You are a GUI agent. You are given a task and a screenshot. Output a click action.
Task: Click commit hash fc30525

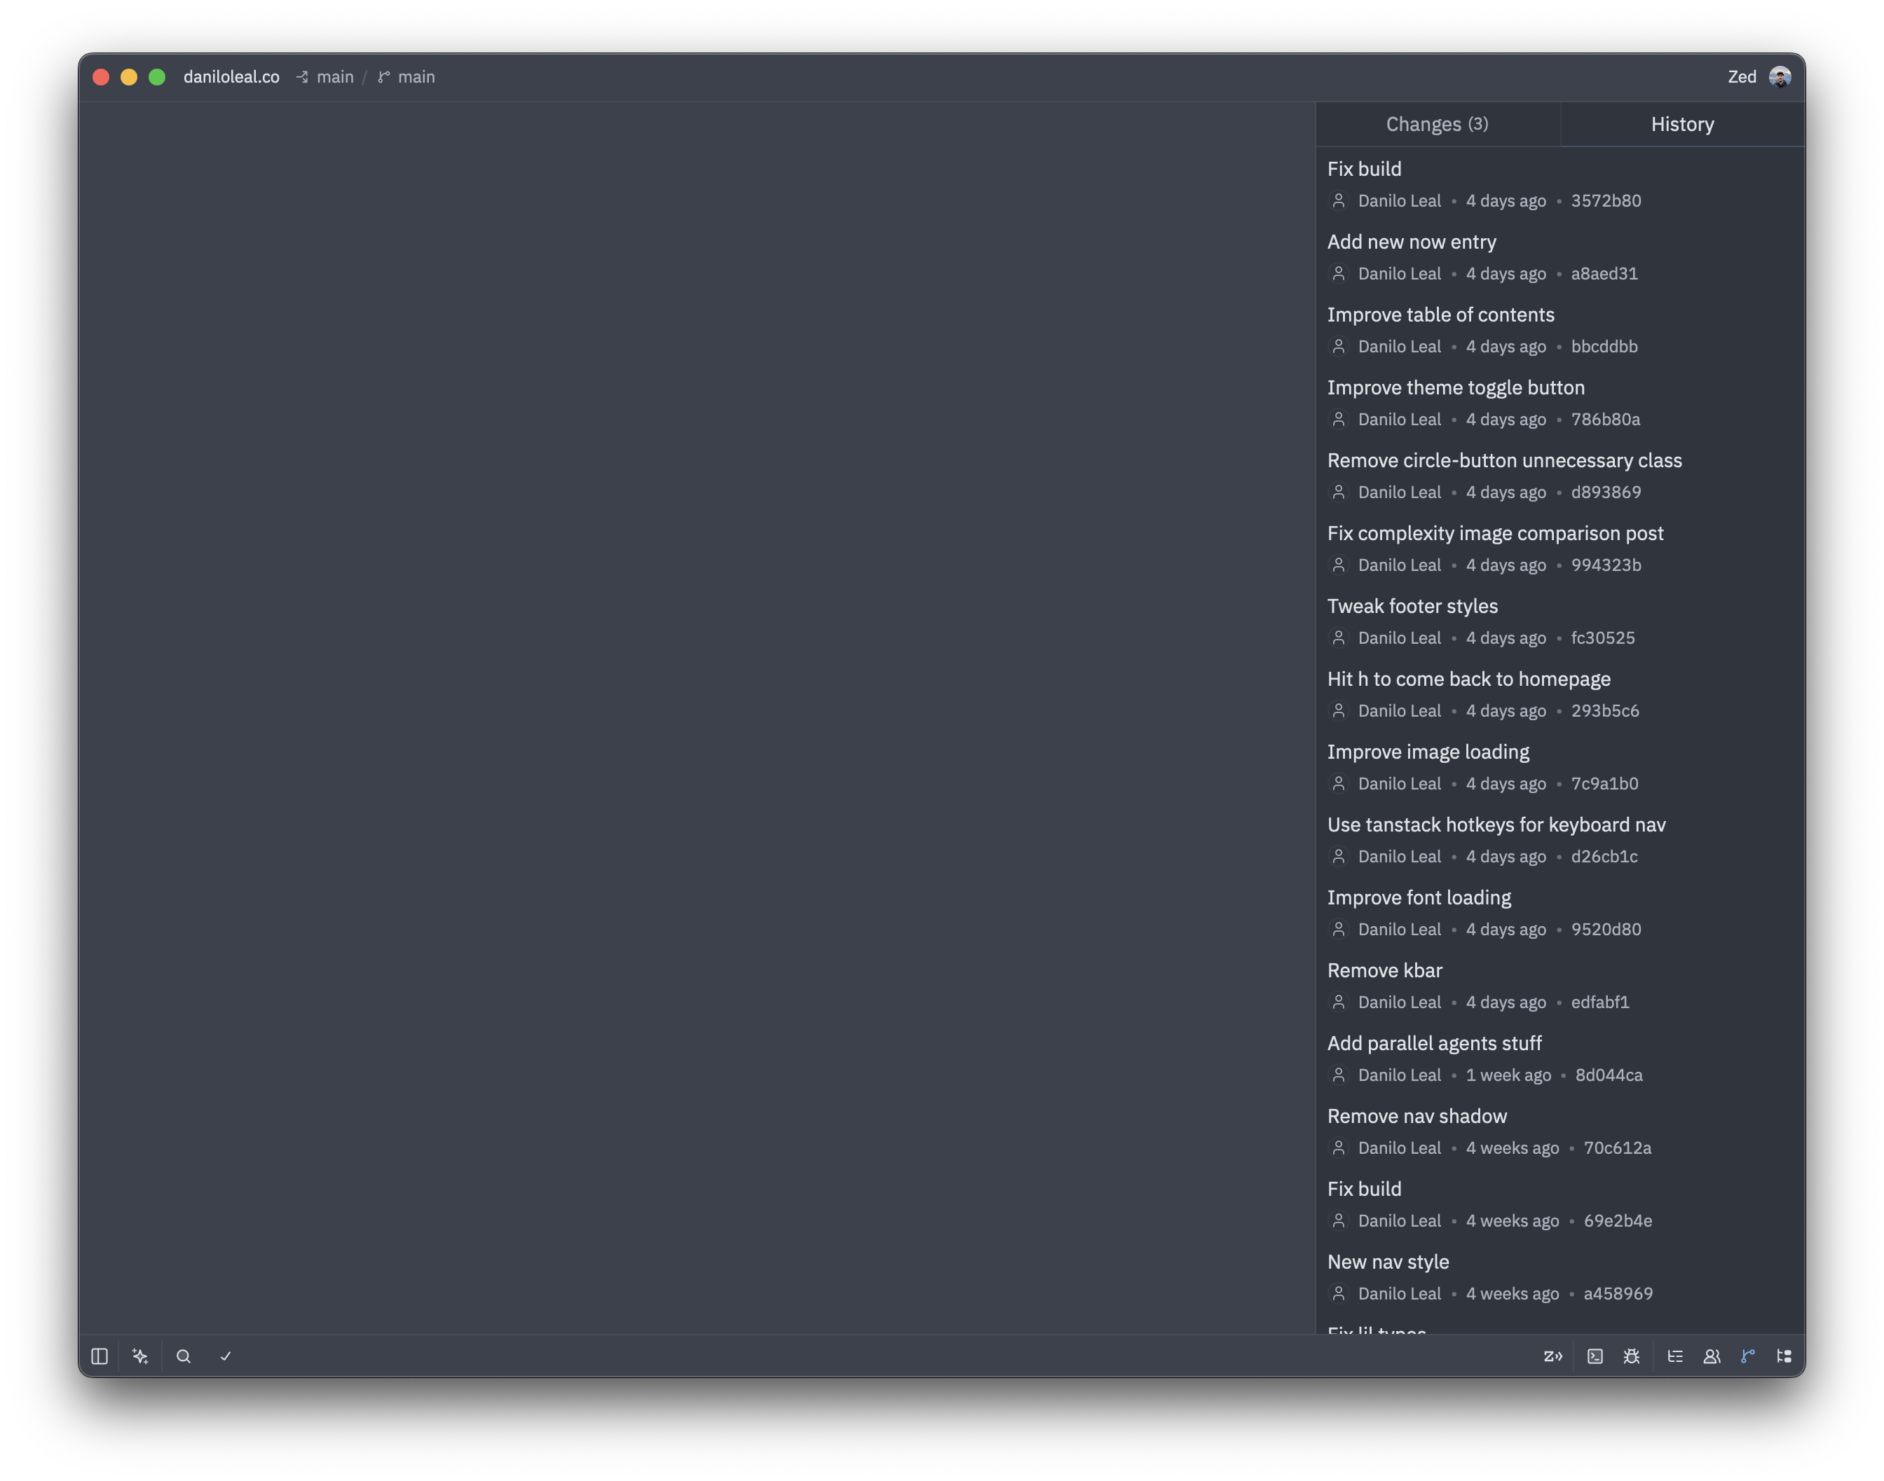pyautogui.click(x=1603, y=638)
